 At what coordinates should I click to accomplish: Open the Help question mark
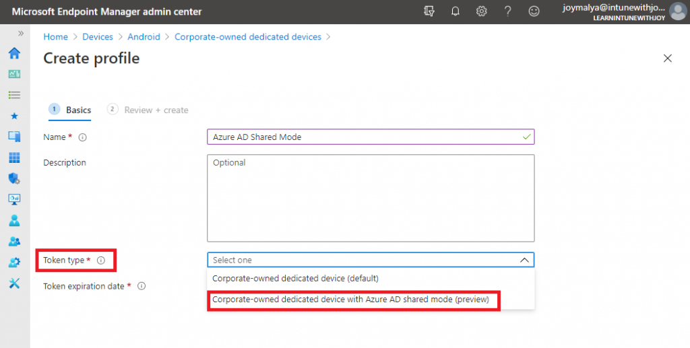coord(508,11)
